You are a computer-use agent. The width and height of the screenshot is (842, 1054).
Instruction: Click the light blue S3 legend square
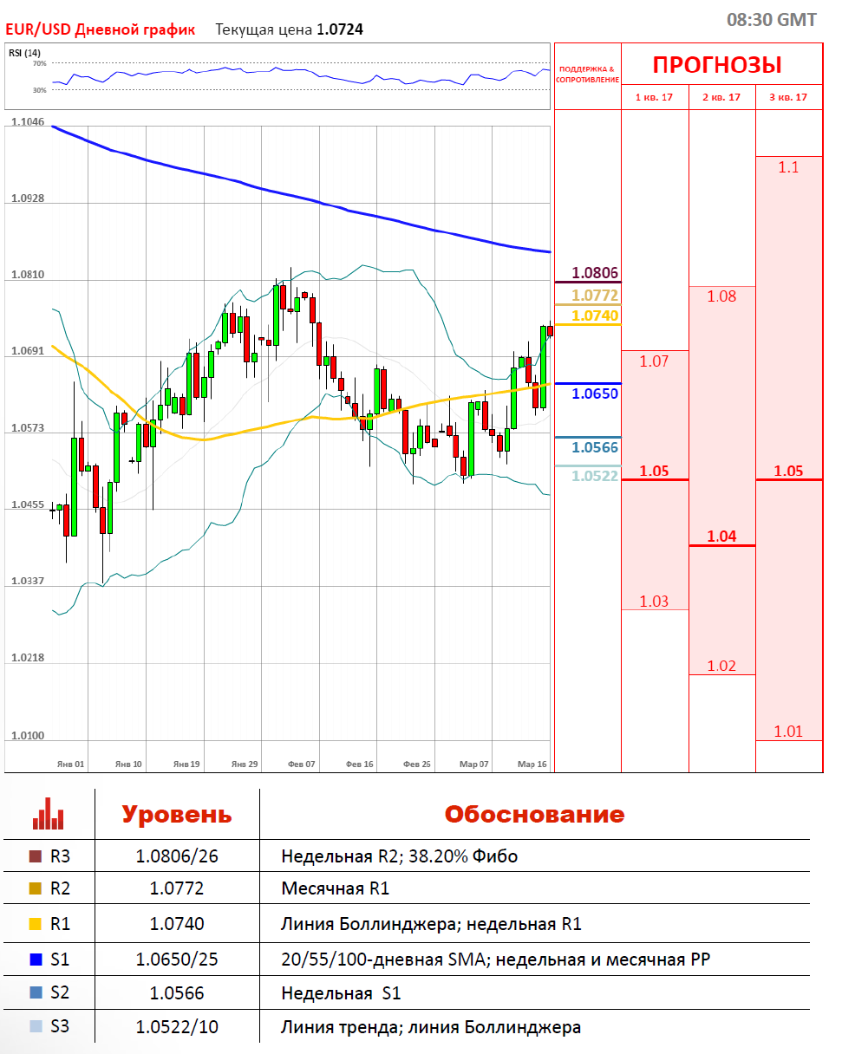pos(36,1027)
